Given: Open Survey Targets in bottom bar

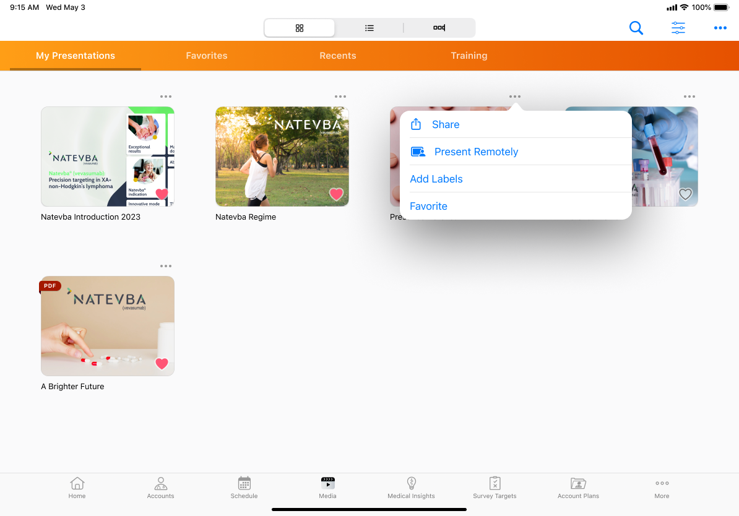Looking at the screenshot, I should click(495, 488).
